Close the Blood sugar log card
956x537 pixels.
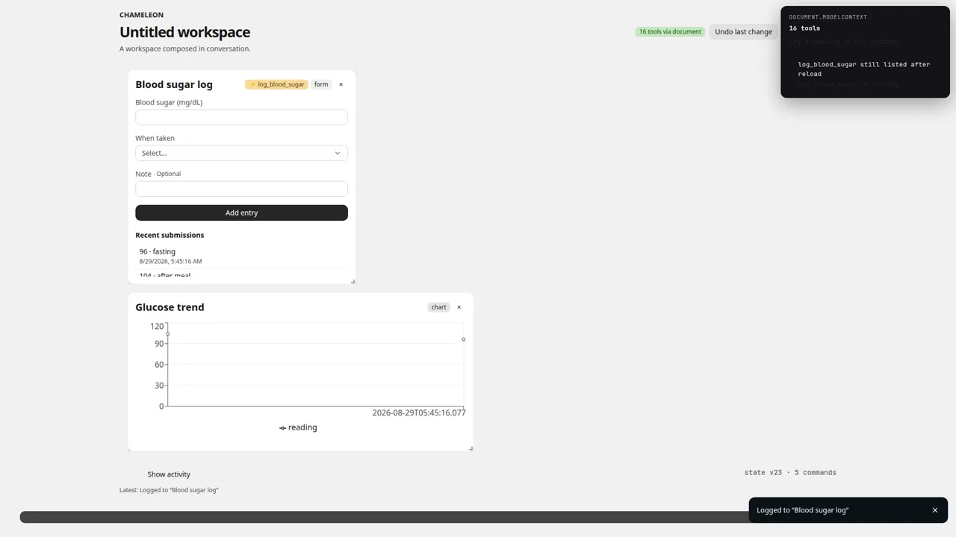341,84
